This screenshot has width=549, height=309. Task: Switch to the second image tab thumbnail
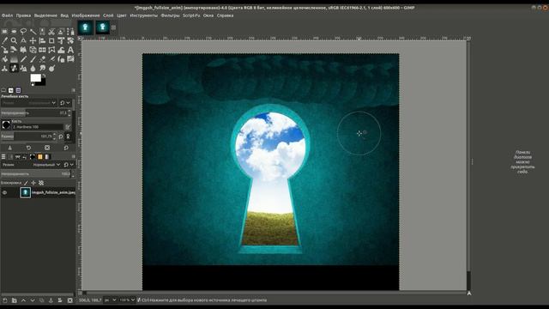(103, 27)
